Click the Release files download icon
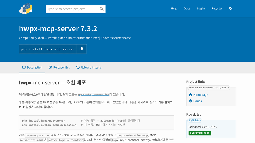255x143 pixels. 50,67
